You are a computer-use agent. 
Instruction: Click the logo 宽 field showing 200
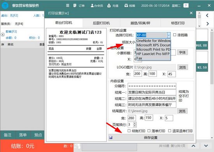tap(138, 74)
